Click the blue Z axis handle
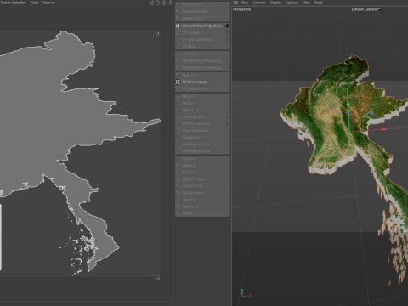408x306 pixels. [x=348, y=112]
